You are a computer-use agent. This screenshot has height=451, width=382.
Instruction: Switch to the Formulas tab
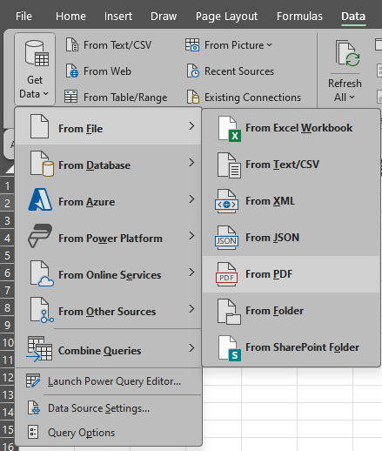(x=299, y=17)
